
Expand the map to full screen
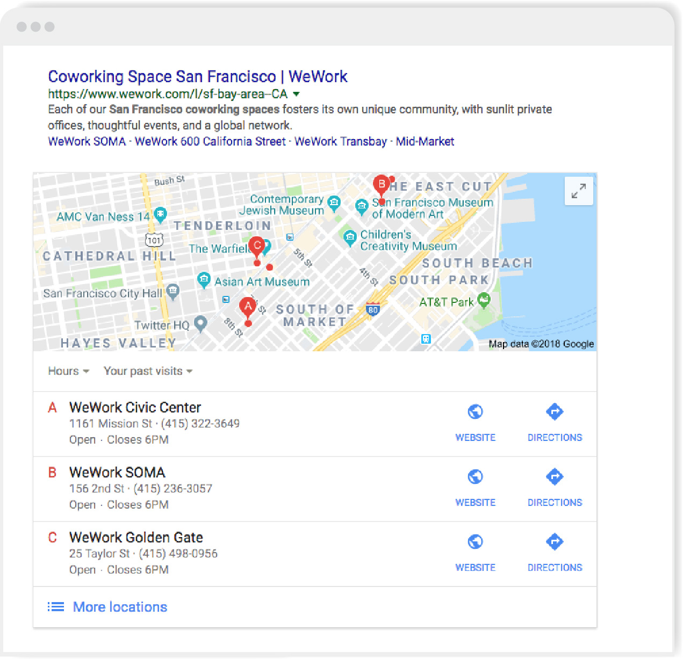pyautogui.click(x=579, y=191)
